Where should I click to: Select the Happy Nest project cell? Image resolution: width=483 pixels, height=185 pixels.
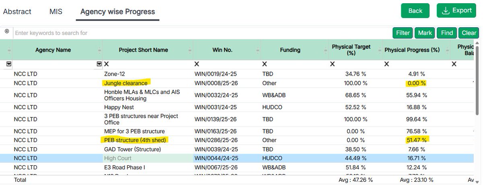148,107
